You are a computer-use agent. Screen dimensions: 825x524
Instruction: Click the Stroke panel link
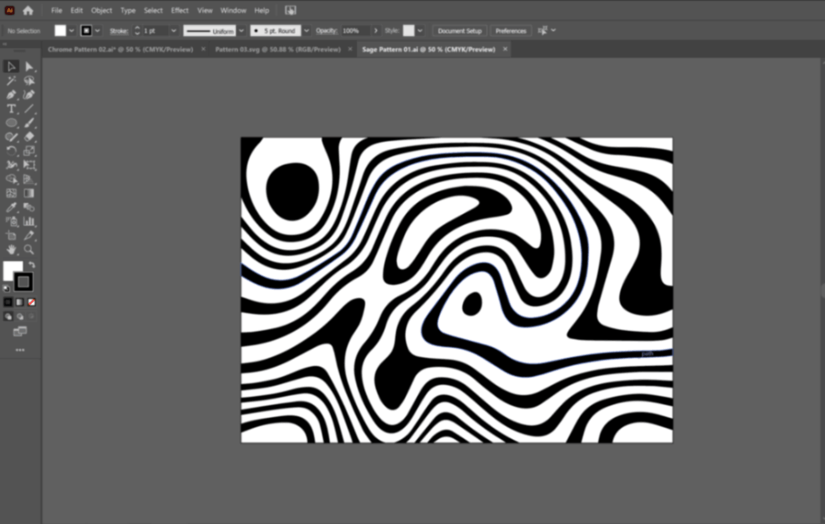point(119,31)
